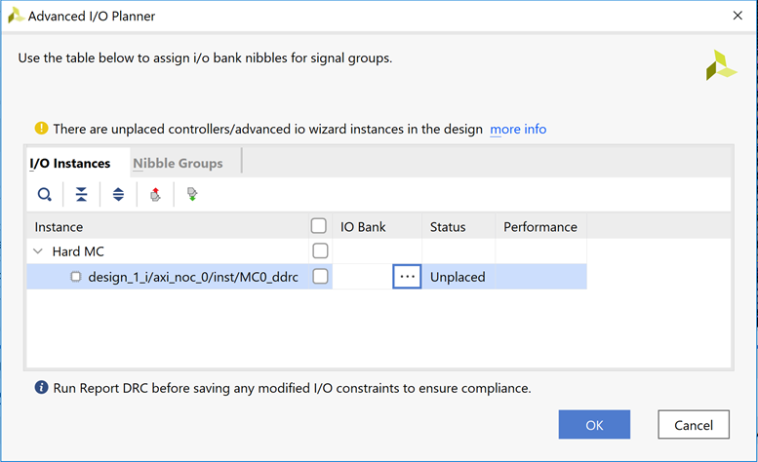Viewport: 758px width, 462px height.
Task: Click the yellow warning icon by unplaced message
Action: tap(41, 129)
